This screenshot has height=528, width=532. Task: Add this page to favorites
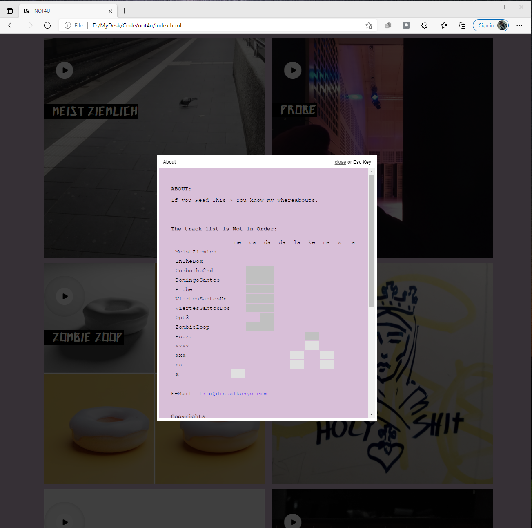(x=369, y=25)
